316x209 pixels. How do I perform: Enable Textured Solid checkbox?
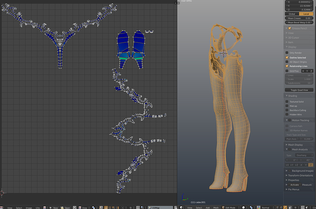click(x=287, y=102)
